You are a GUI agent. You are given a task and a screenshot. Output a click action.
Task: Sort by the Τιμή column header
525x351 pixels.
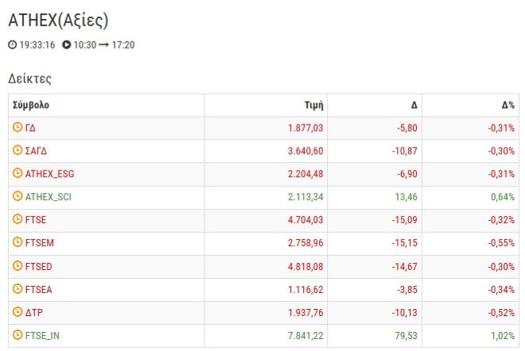click(313, 105)
